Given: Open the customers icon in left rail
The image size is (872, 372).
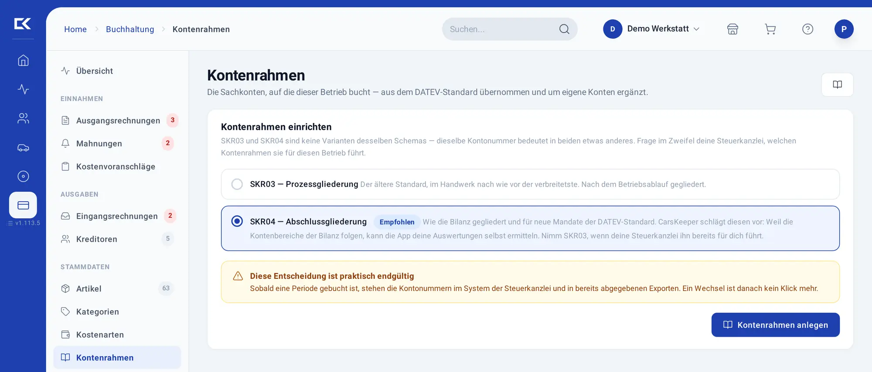Looking at the screenshot, I should click(23, 118).
